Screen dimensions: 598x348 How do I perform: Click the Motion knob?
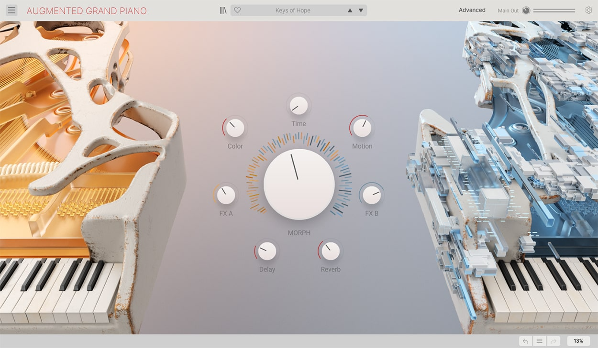pyautogui.click(x=362, y=128)
